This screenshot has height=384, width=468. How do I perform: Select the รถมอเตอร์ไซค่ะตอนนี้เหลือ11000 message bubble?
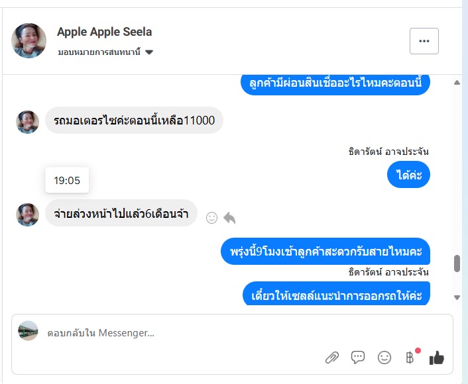point(134,120)
